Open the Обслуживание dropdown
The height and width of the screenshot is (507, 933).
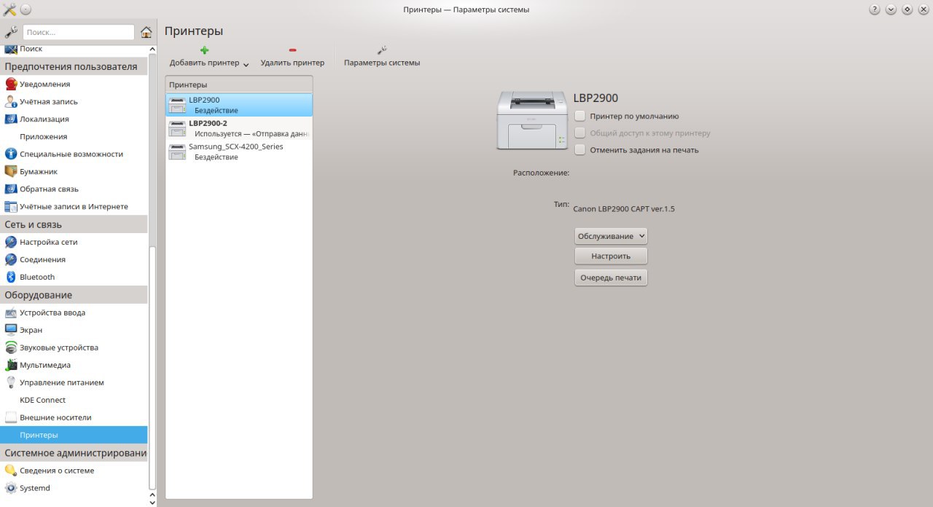click(x=611, y=236)
